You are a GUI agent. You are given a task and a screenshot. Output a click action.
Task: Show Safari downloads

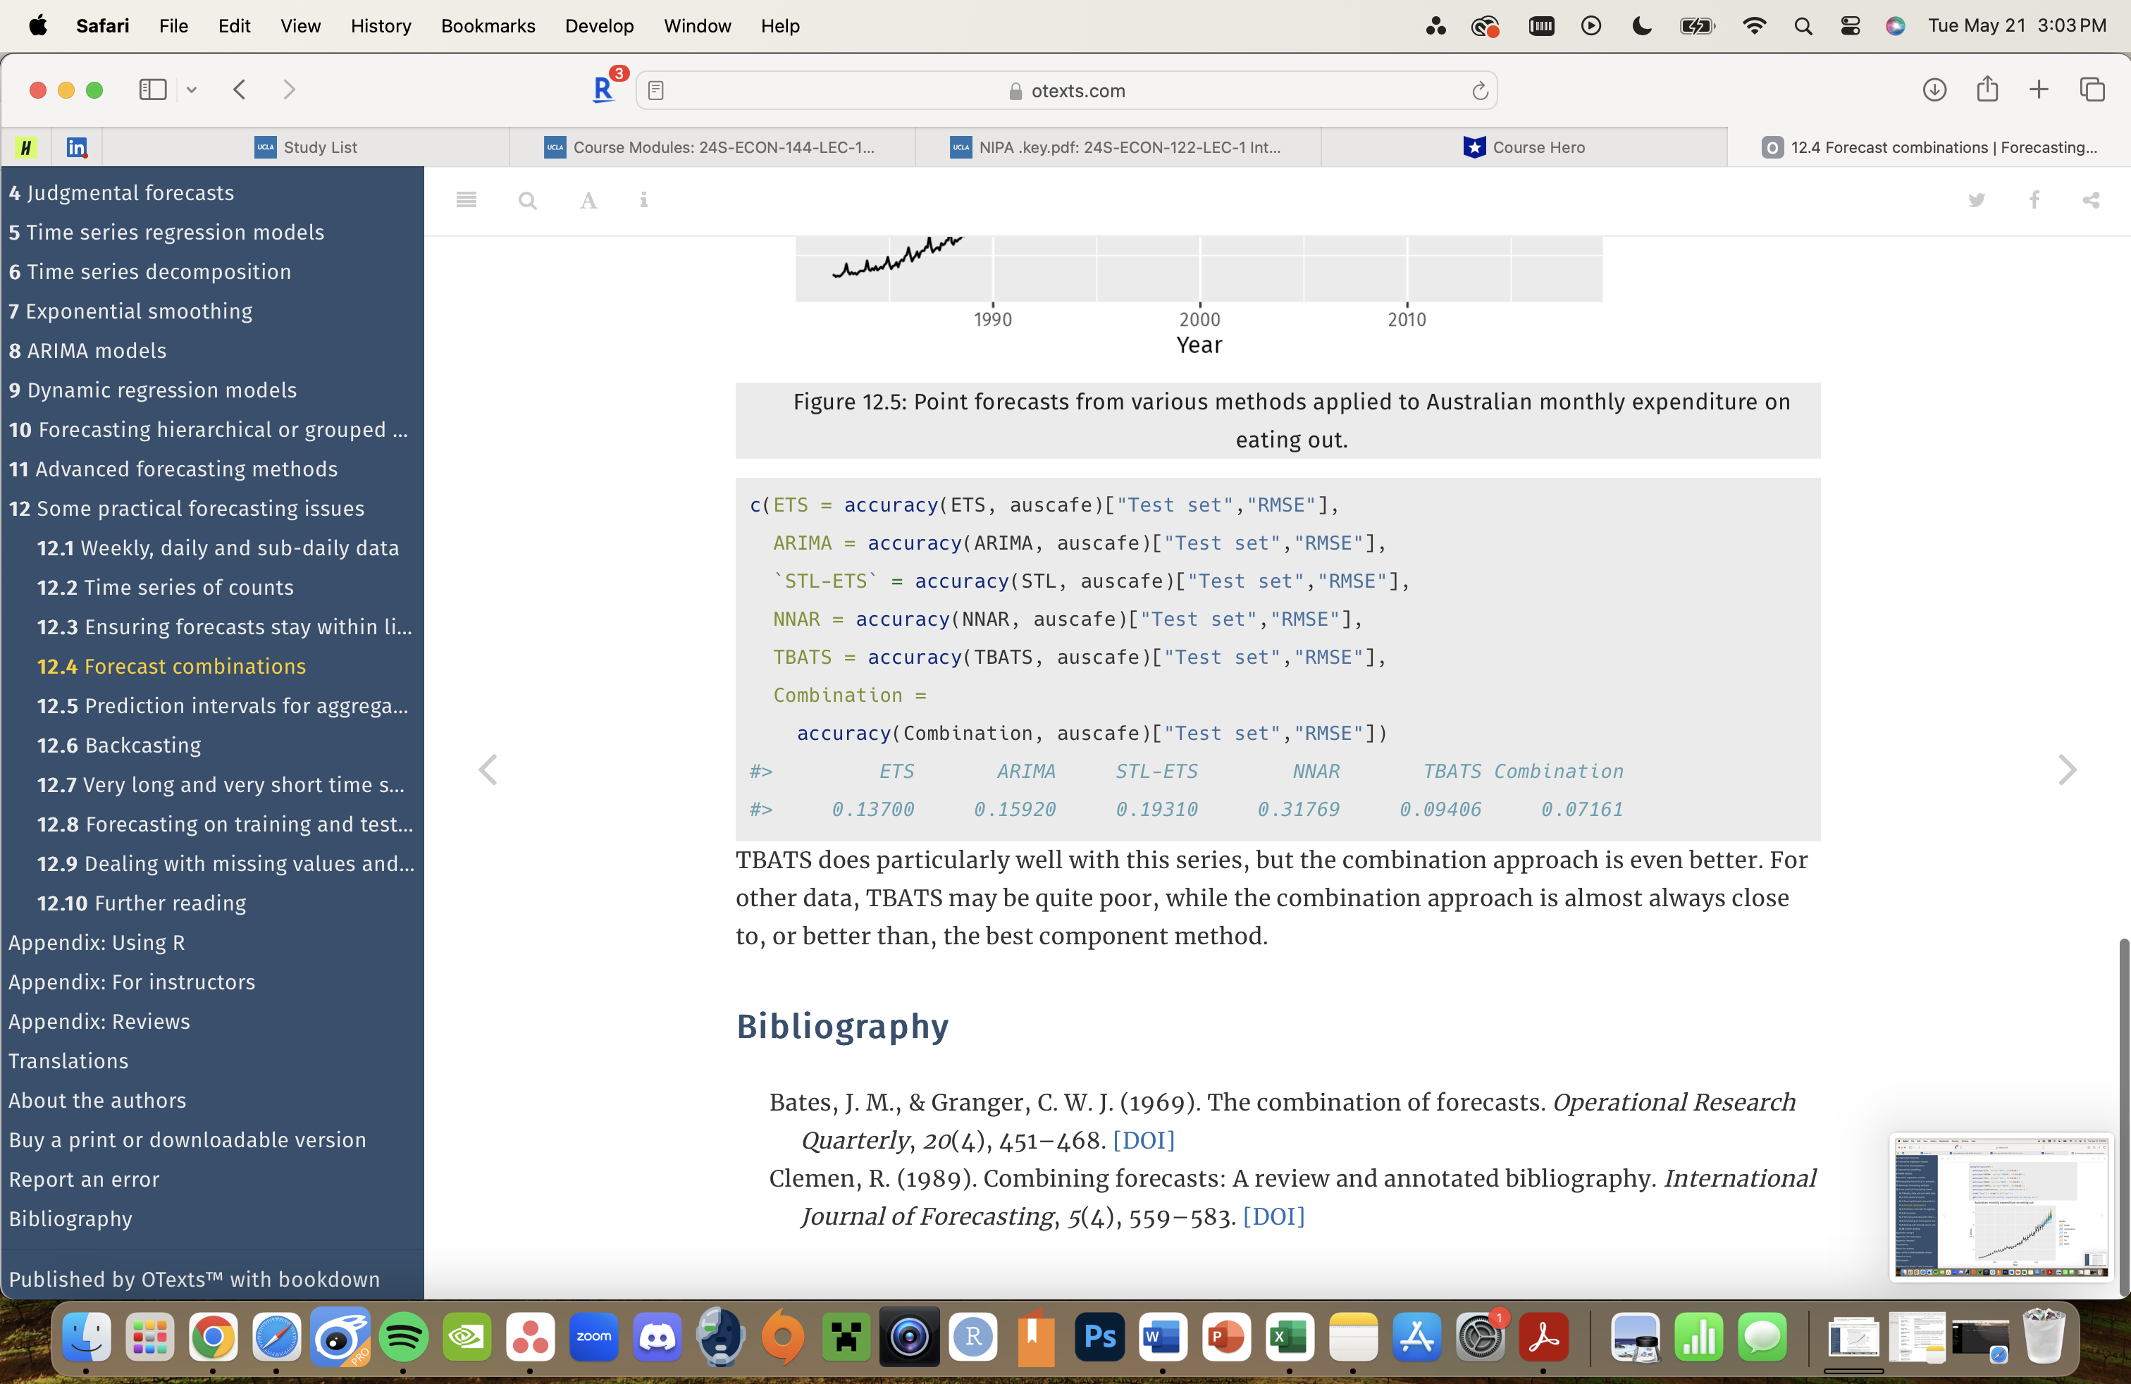[1935, 89]
